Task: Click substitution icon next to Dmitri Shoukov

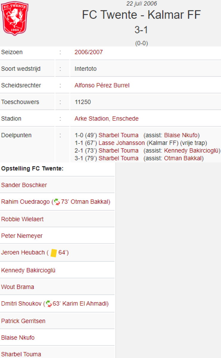Action: point(48,304)
